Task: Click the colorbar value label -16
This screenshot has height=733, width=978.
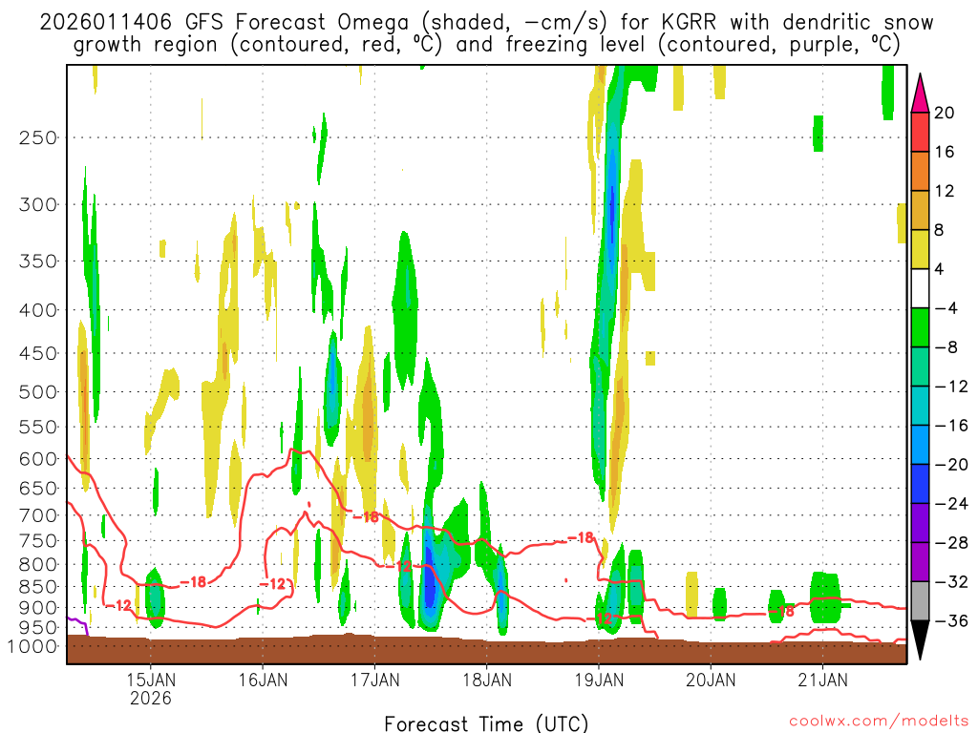Action: tap(951, 426)
